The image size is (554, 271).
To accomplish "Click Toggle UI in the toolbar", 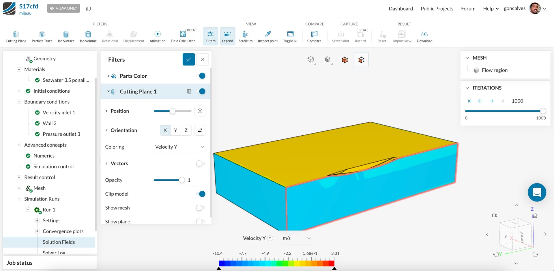I will click(290, 37).
